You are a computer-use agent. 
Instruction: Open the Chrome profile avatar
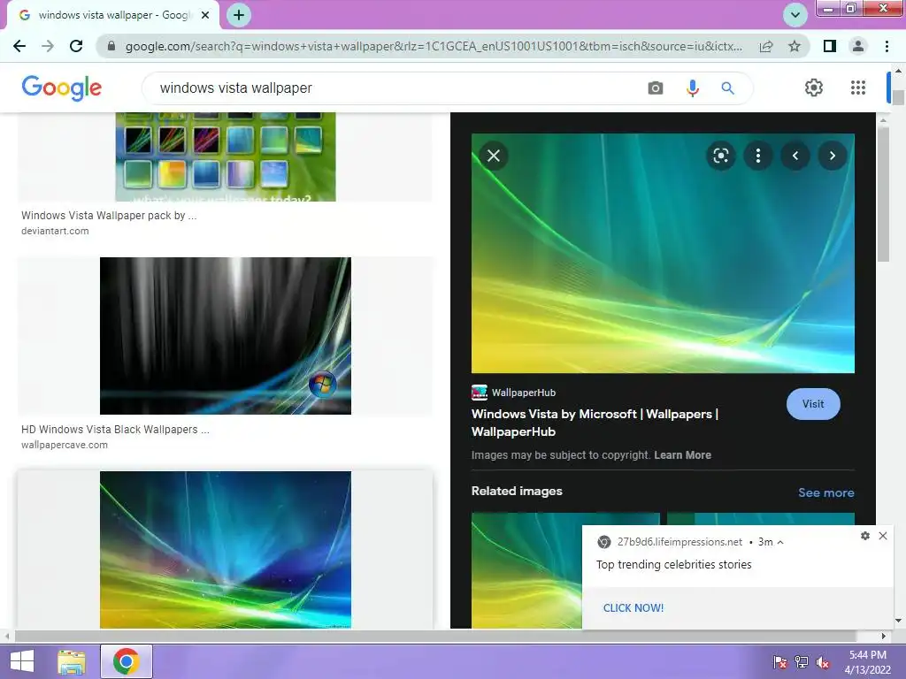858,46
